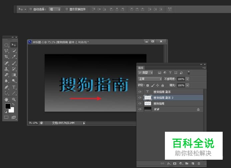Click the 填充 100% field
Image resolution: width=231 pixels, height=168 pixels.
click(x=181, y=85)
